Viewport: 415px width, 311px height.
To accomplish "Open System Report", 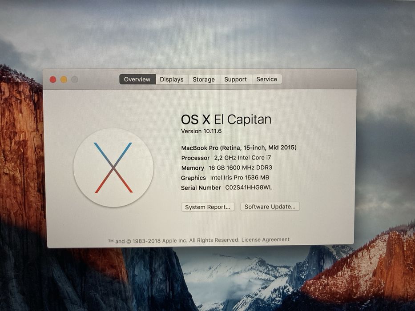I will [x=208, y=207].
